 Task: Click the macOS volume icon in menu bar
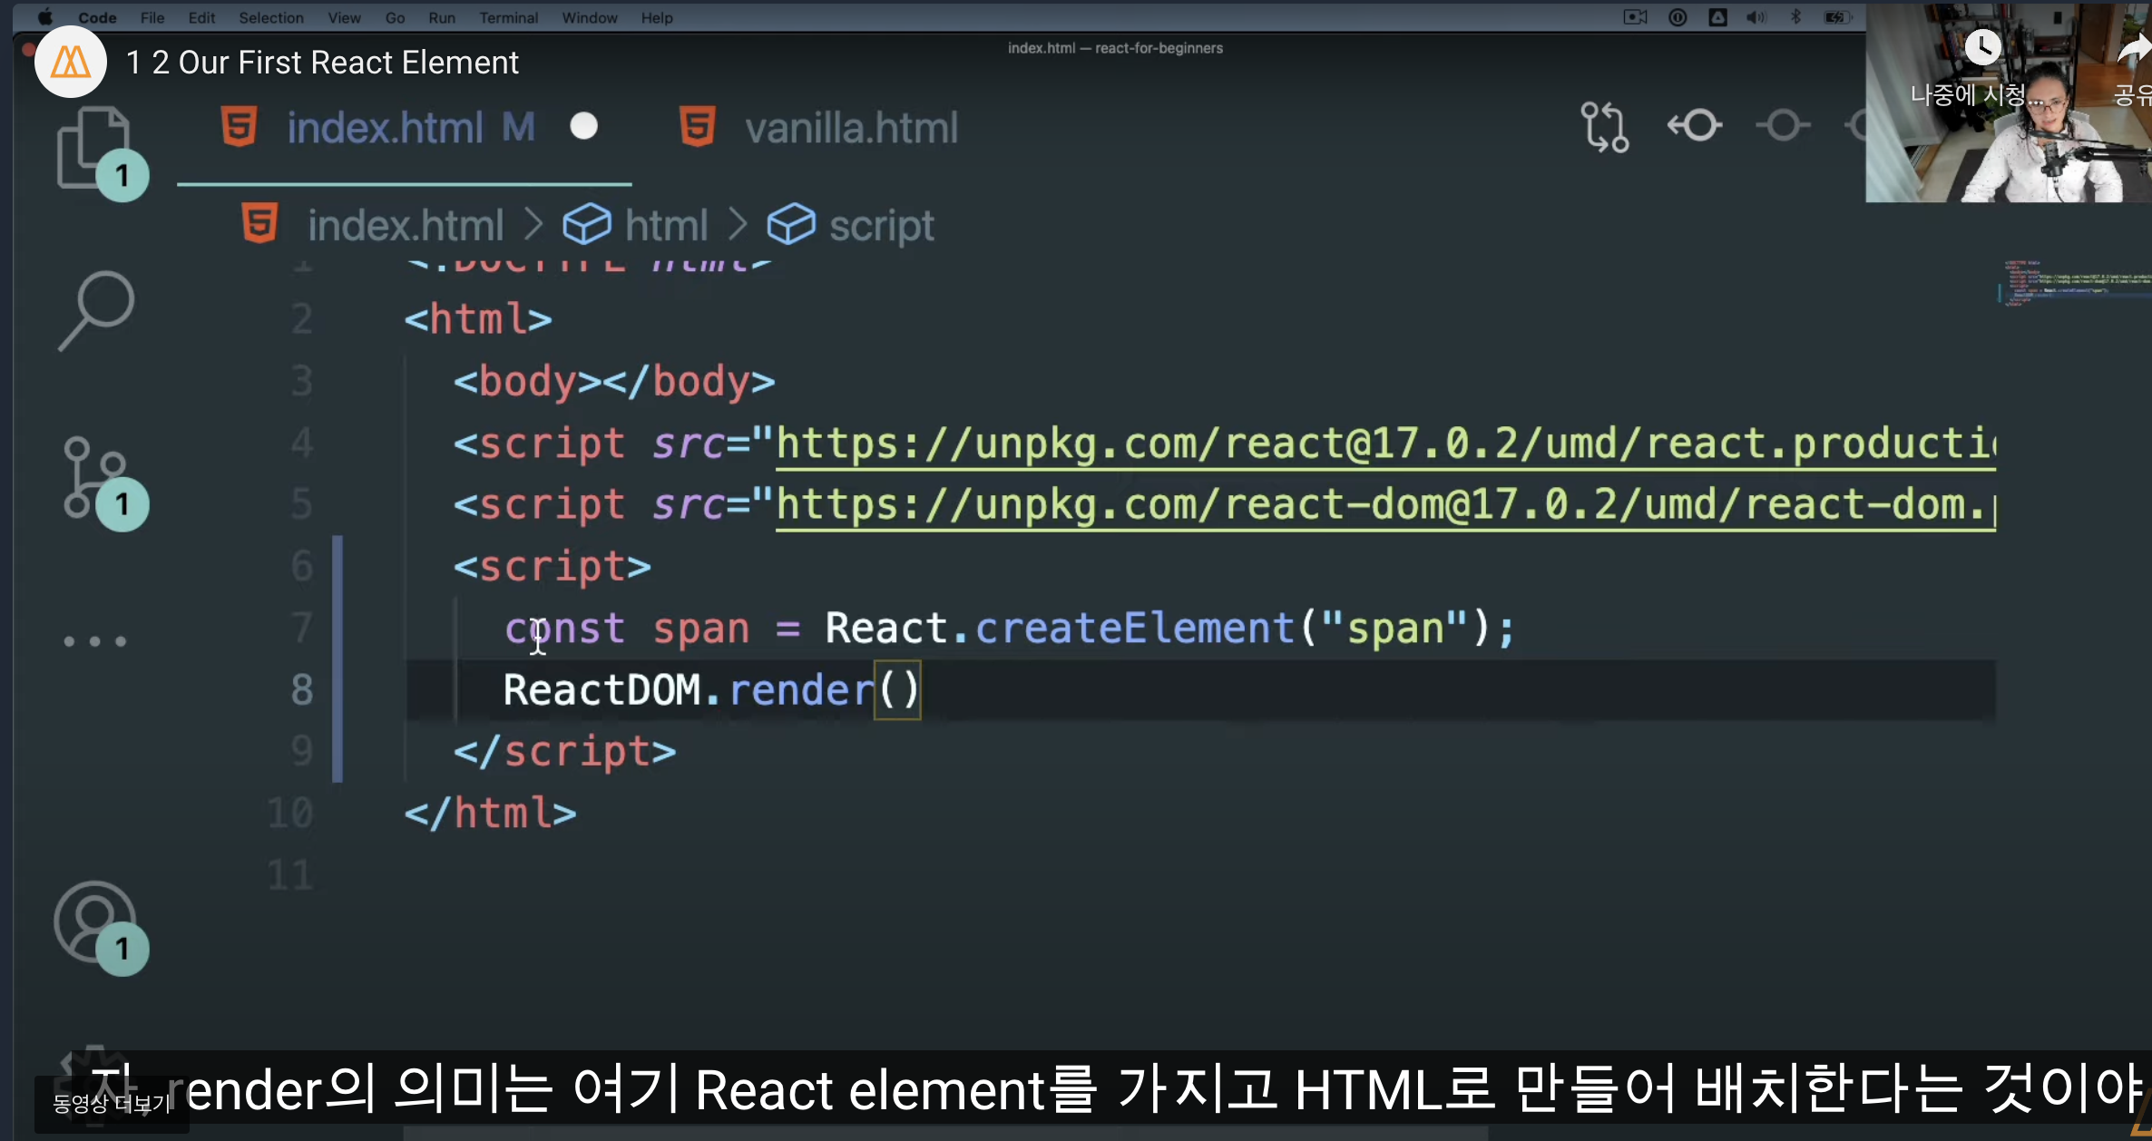pyautogui.click(x=1756, y=17)
